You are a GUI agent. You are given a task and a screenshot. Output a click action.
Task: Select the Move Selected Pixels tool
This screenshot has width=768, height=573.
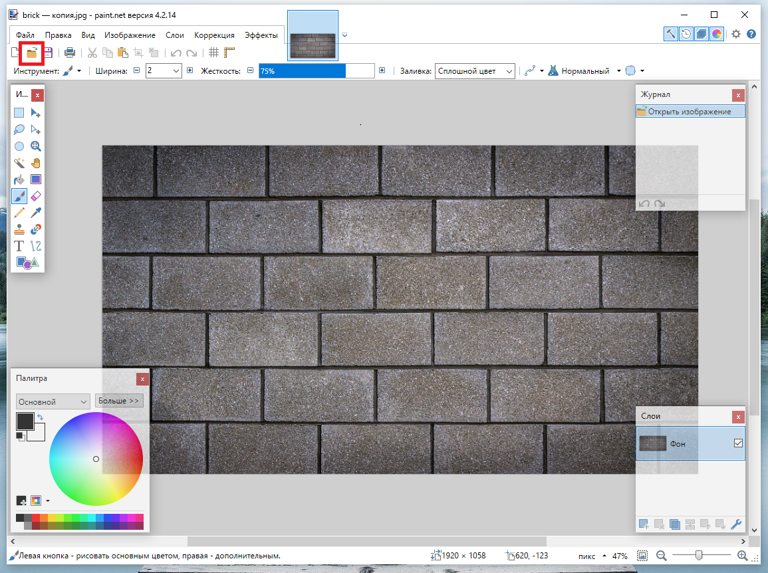[36, 113]
